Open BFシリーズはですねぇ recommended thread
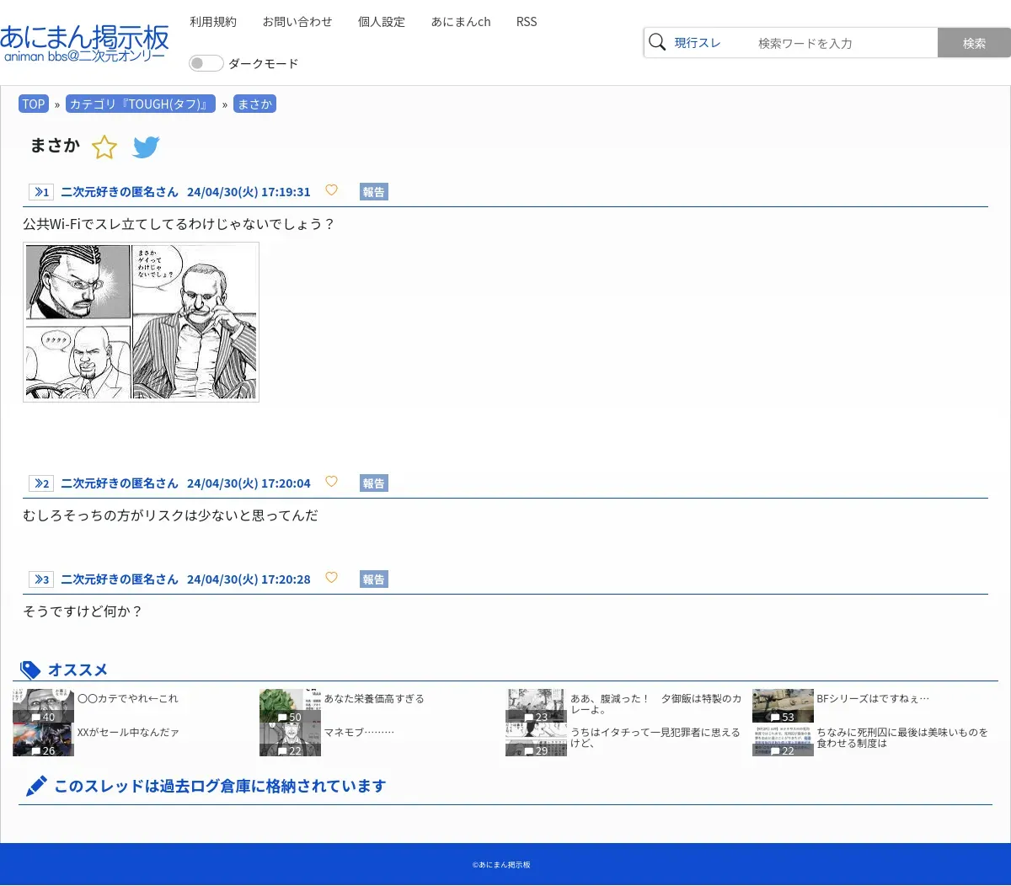The height and width of the screenshot is (886, 1011). 873,699
